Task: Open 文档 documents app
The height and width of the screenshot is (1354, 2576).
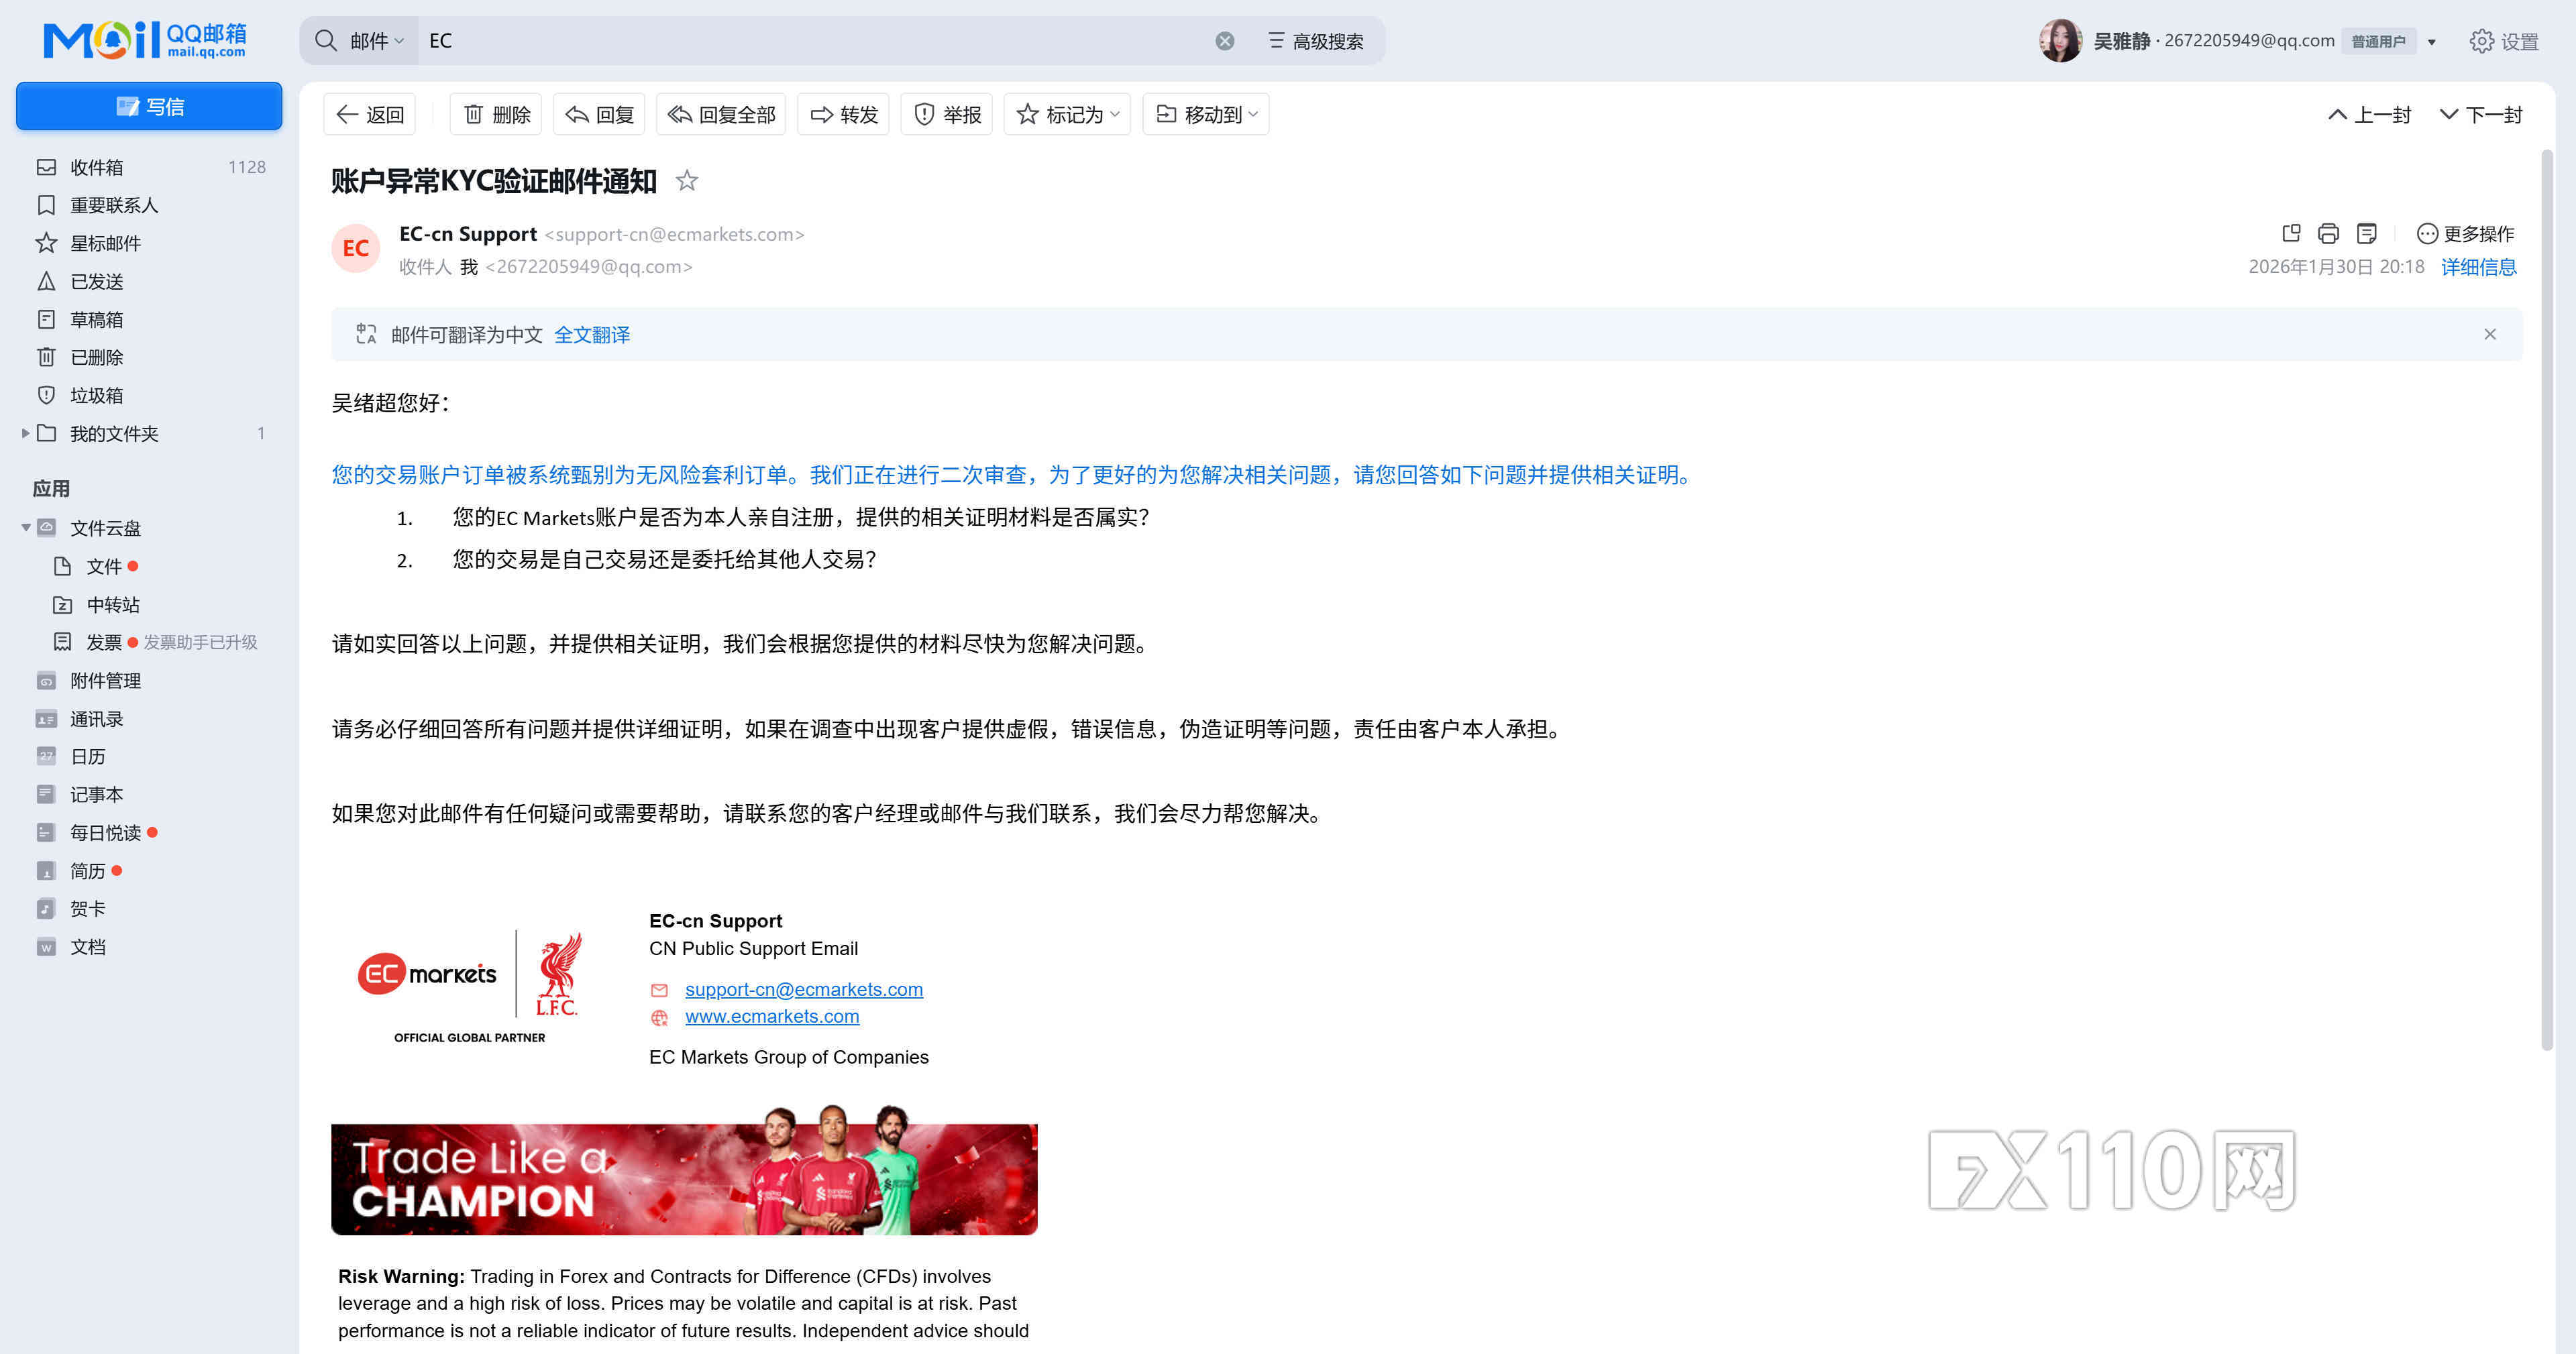Action: coord(150,946)
